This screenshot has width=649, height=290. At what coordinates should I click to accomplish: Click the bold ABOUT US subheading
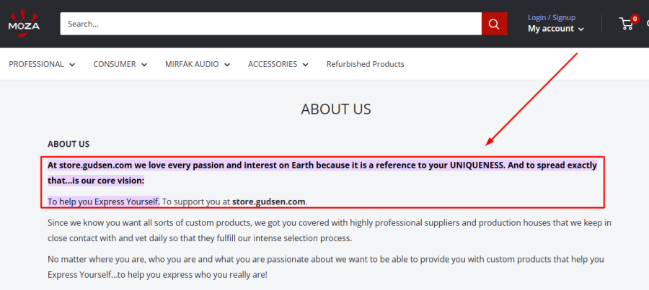click(69, 144)
